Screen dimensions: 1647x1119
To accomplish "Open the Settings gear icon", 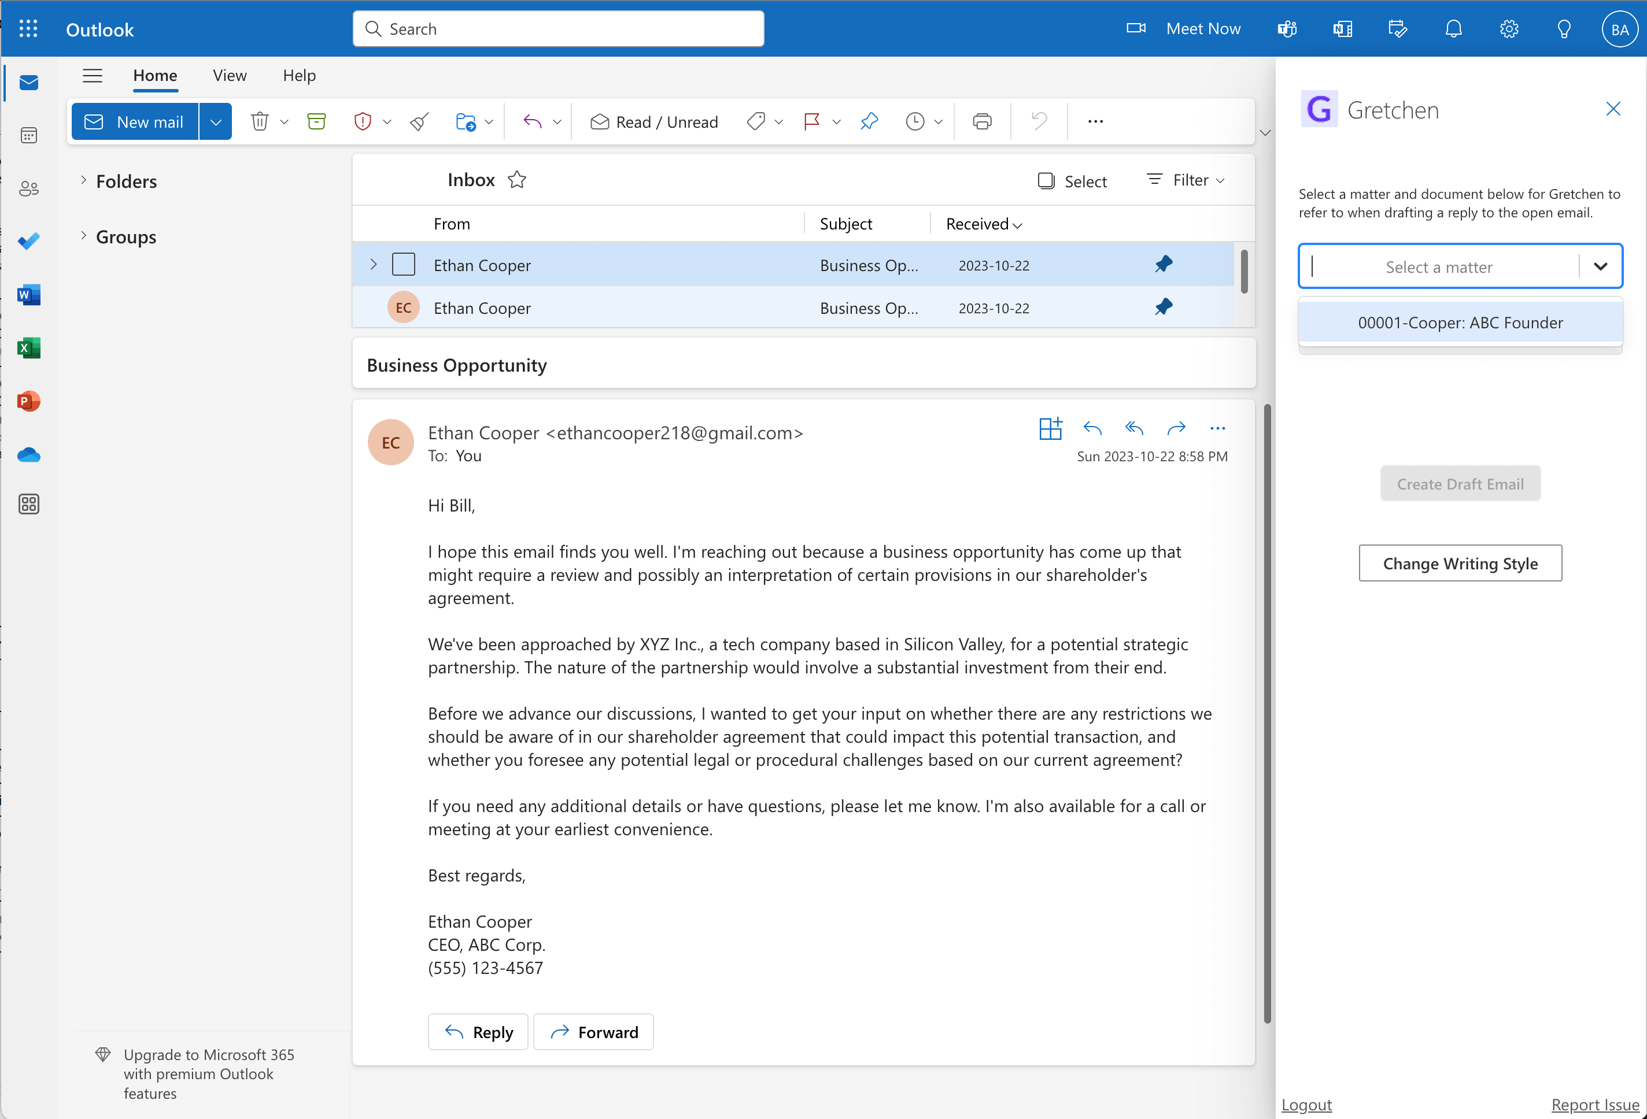I will coord(1509,29).
